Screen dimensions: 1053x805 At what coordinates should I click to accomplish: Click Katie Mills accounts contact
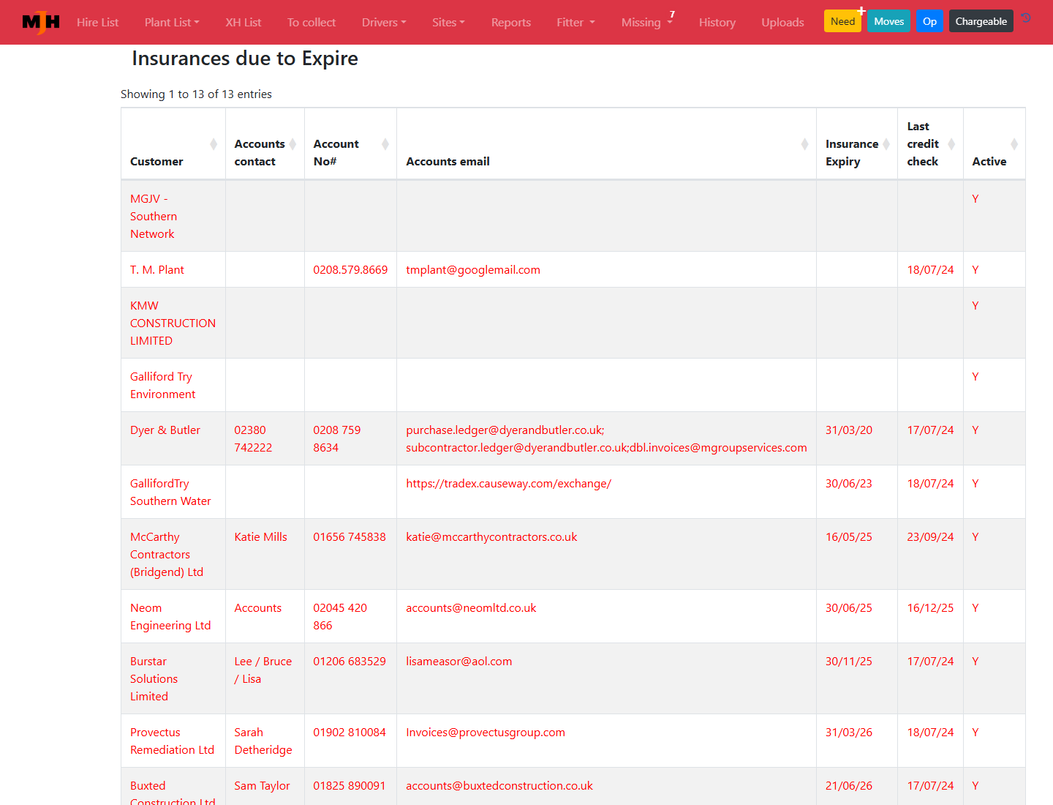pos(260,537)
